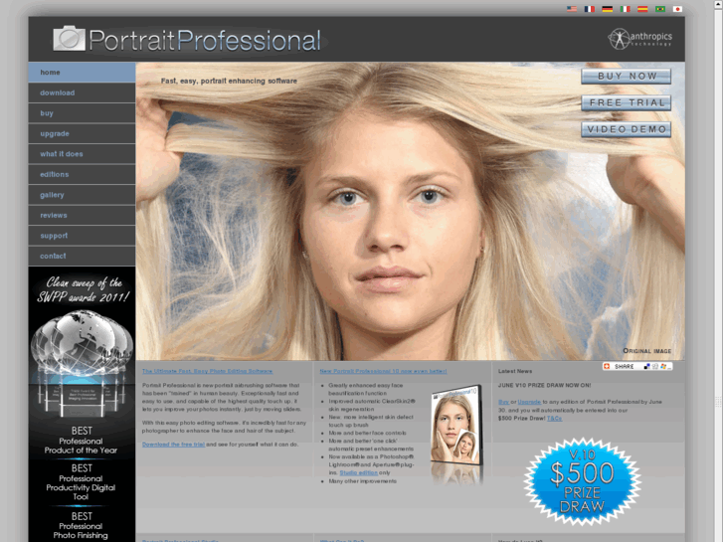Image resolution: width=723 pixels, height=542 pixels.
Task: View the reviews section
Action: pos(82,215)
